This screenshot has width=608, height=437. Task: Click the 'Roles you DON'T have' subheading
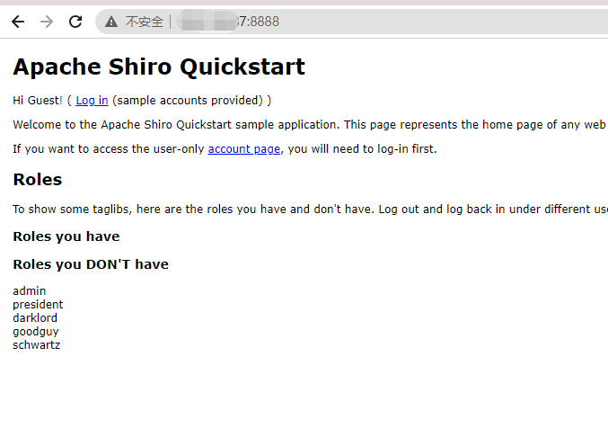pos(91,264)
